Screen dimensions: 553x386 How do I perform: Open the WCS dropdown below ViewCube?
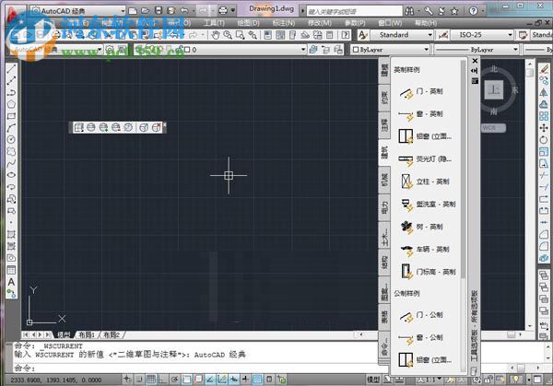pyautogui.click(x=493, y=128)
